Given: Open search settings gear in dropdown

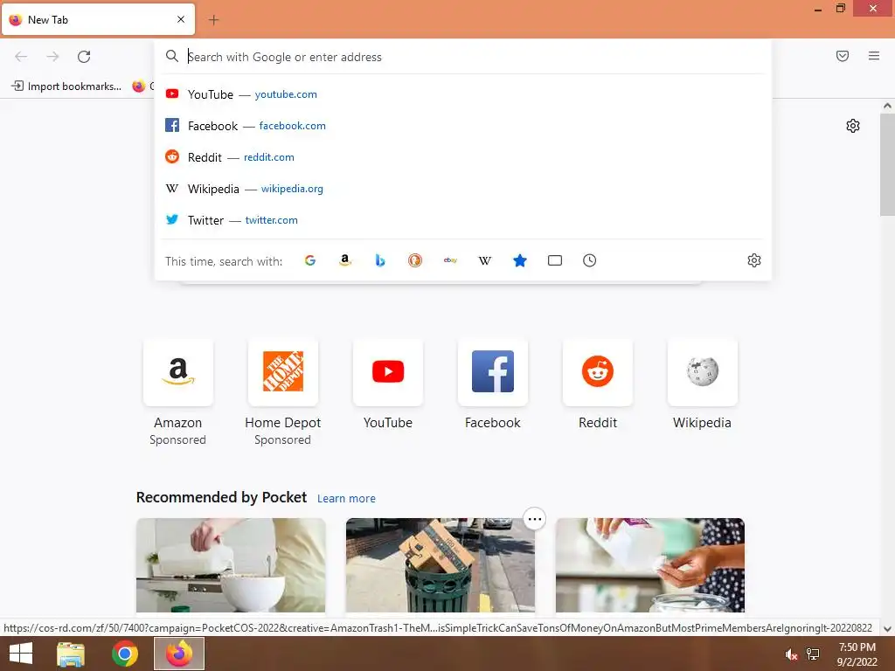Looking at the screenshot, I should [x=754, y=260].
